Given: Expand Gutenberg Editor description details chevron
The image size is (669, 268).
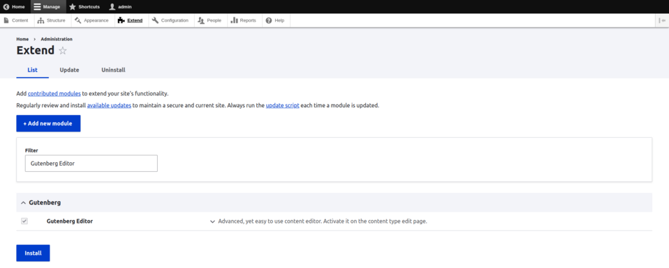Looking at the screenshot, I should tap(212, 221).
